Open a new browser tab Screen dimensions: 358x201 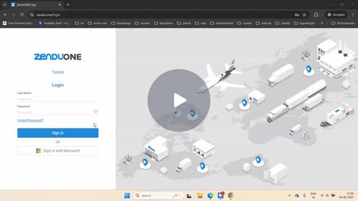68,4
